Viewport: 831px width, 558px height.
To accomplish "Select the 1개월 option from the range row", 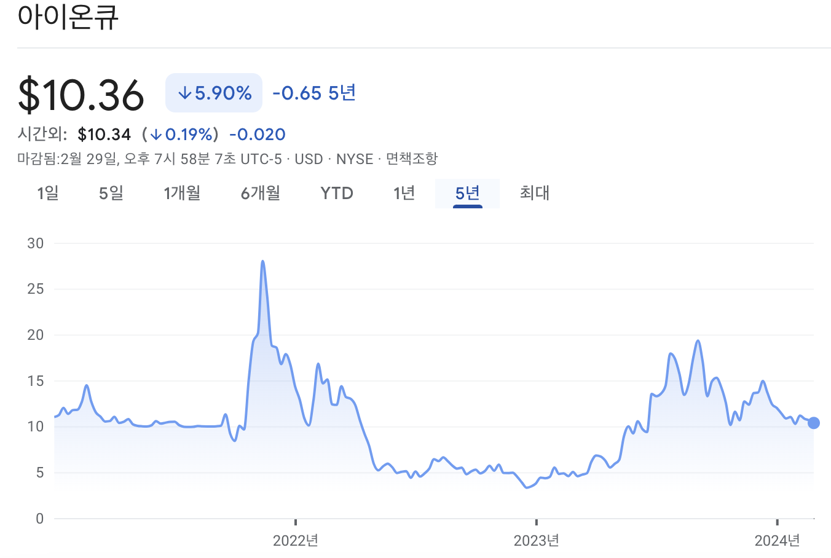I will [182, 193].
